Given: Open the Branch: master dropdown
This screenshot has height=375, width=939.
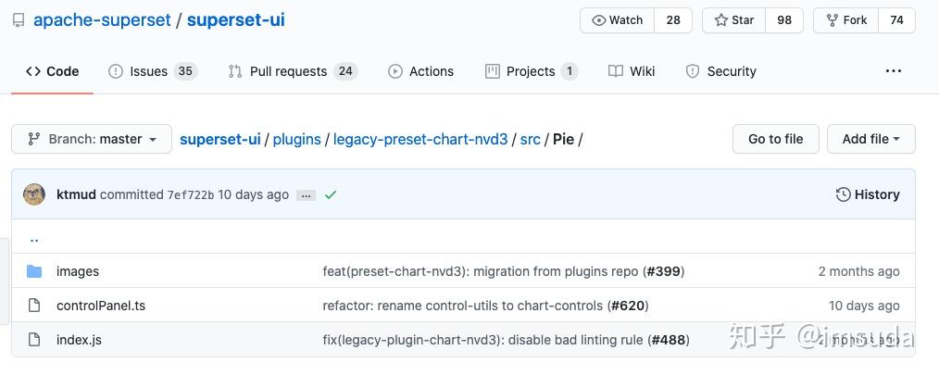Looking at the screenshot, I should (x=92, y=139).
